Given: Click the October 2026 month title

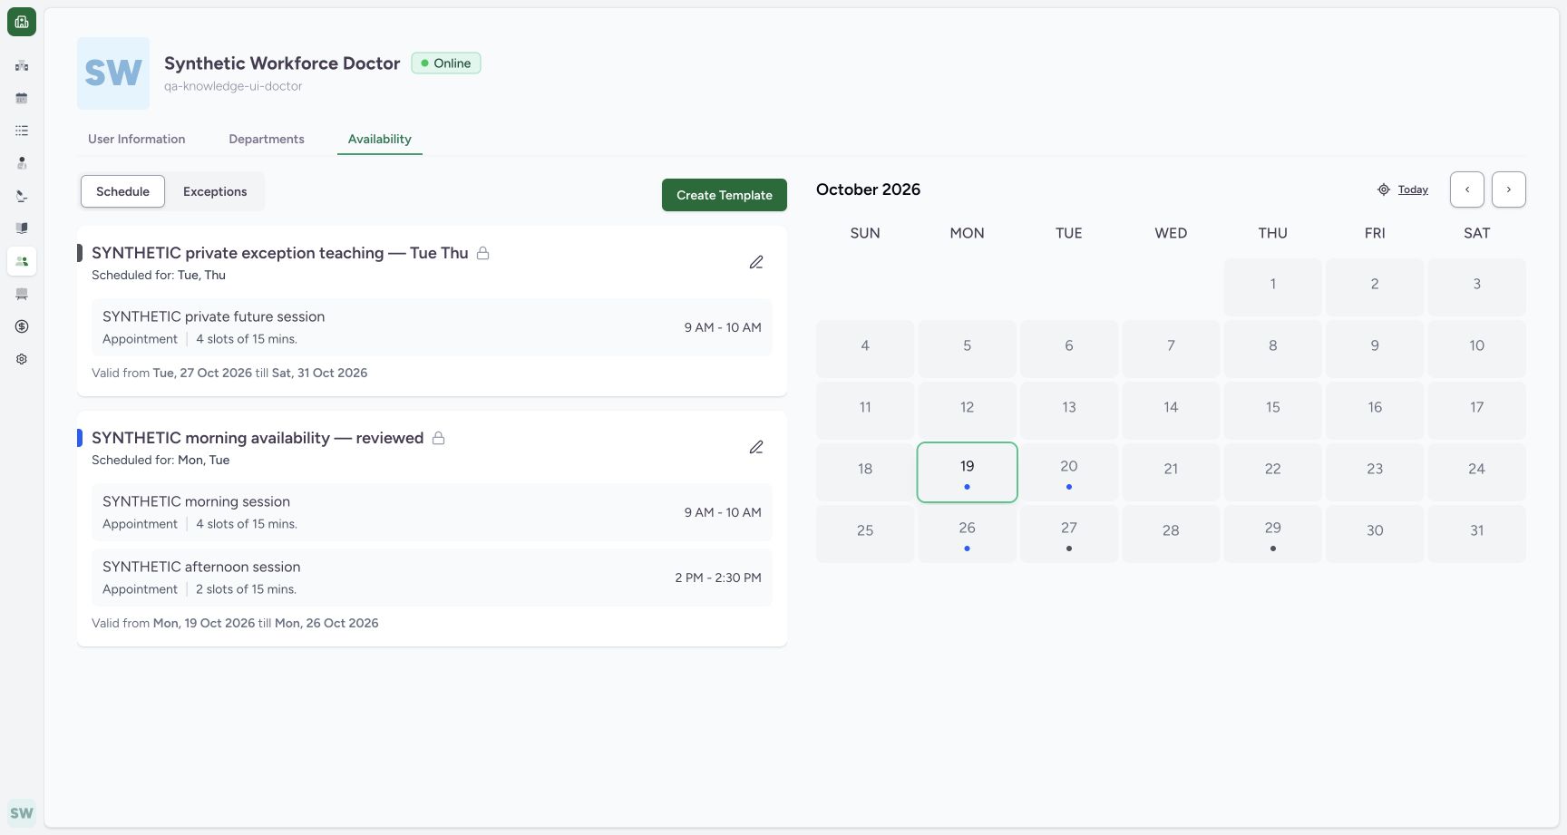Looking at the screenshot, I should click(x=868, y=189).
